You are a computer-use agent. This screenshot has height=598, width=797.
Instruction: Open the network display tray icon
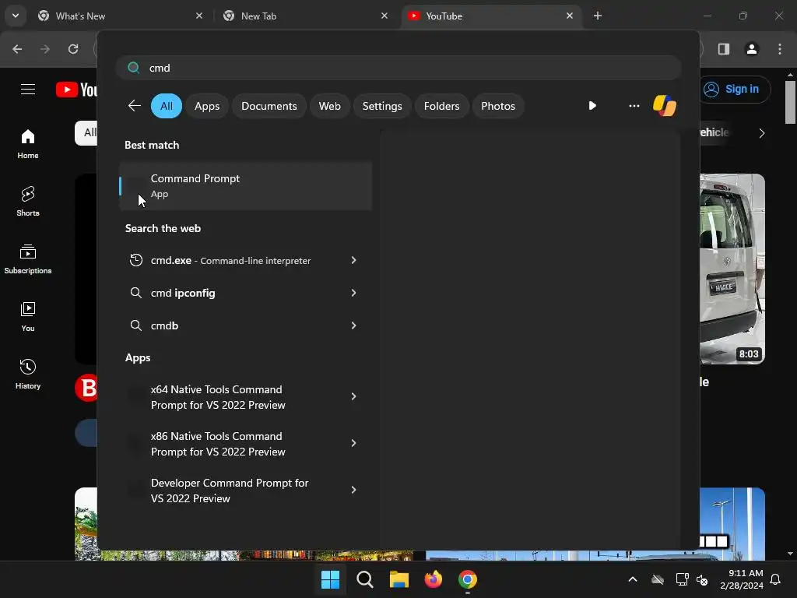(x=682, y=579)
